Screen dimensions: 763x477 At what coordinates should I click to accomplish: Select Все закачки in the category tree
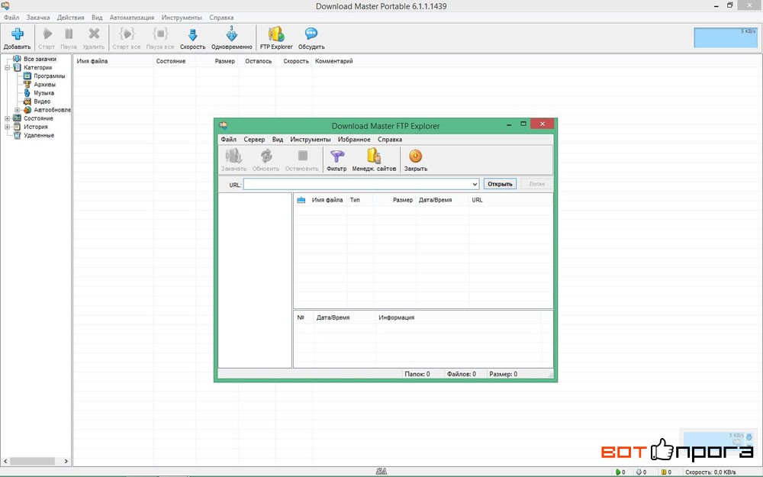pyautogui.click(x=40, y=59)
